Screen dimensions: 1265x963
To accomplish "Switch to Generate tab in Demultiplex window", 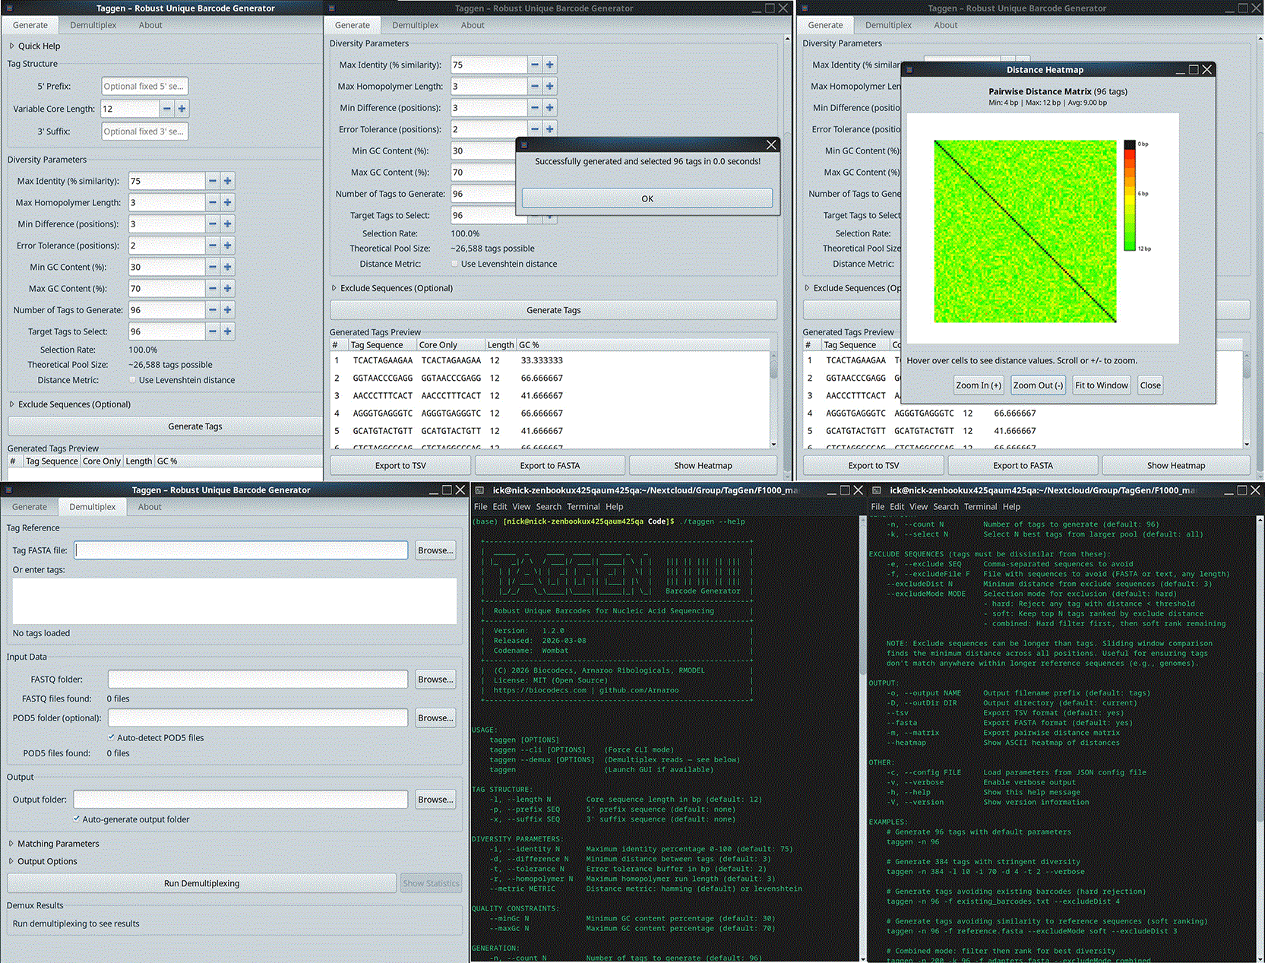I will tap(30, 507).
